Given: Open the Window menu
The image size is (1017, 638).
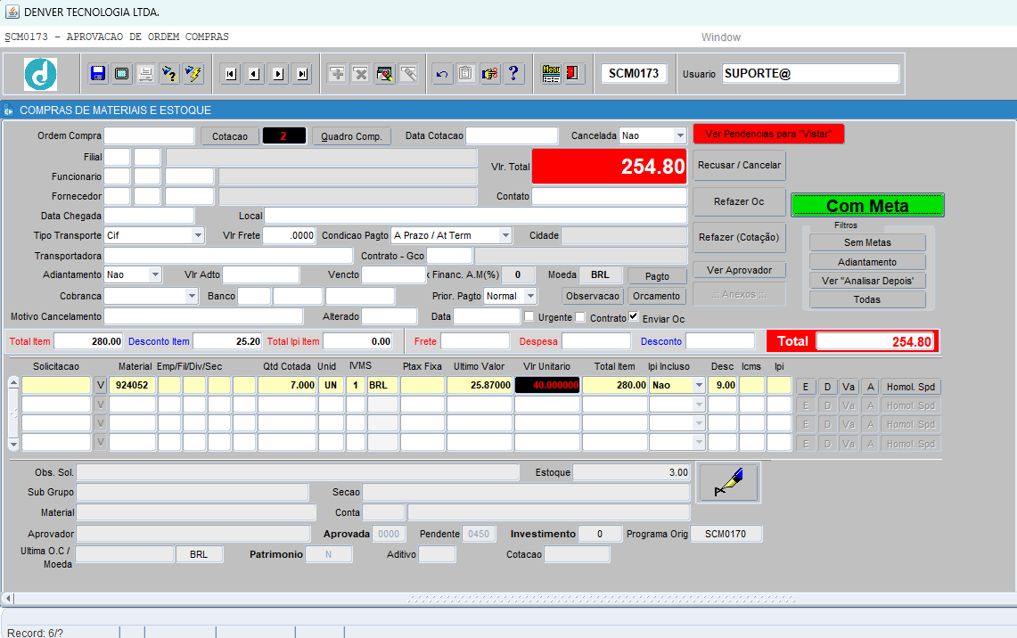Looking at the screenshot, I should pyautogui.click(x=720, y=37).
